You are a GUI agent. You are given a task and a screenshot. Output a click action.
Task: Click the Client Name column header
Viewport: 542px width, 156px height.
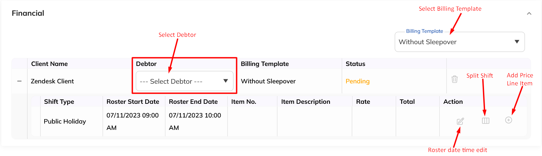(49, 64)
